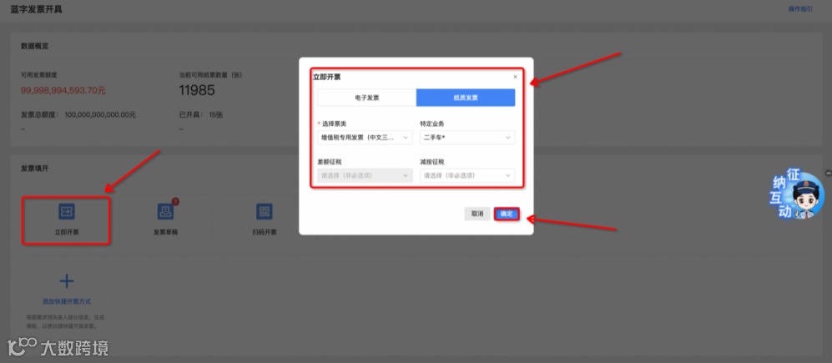Click the red badge on 发票草稿
The width and height of the screenshot is (832, 363).
175,202
